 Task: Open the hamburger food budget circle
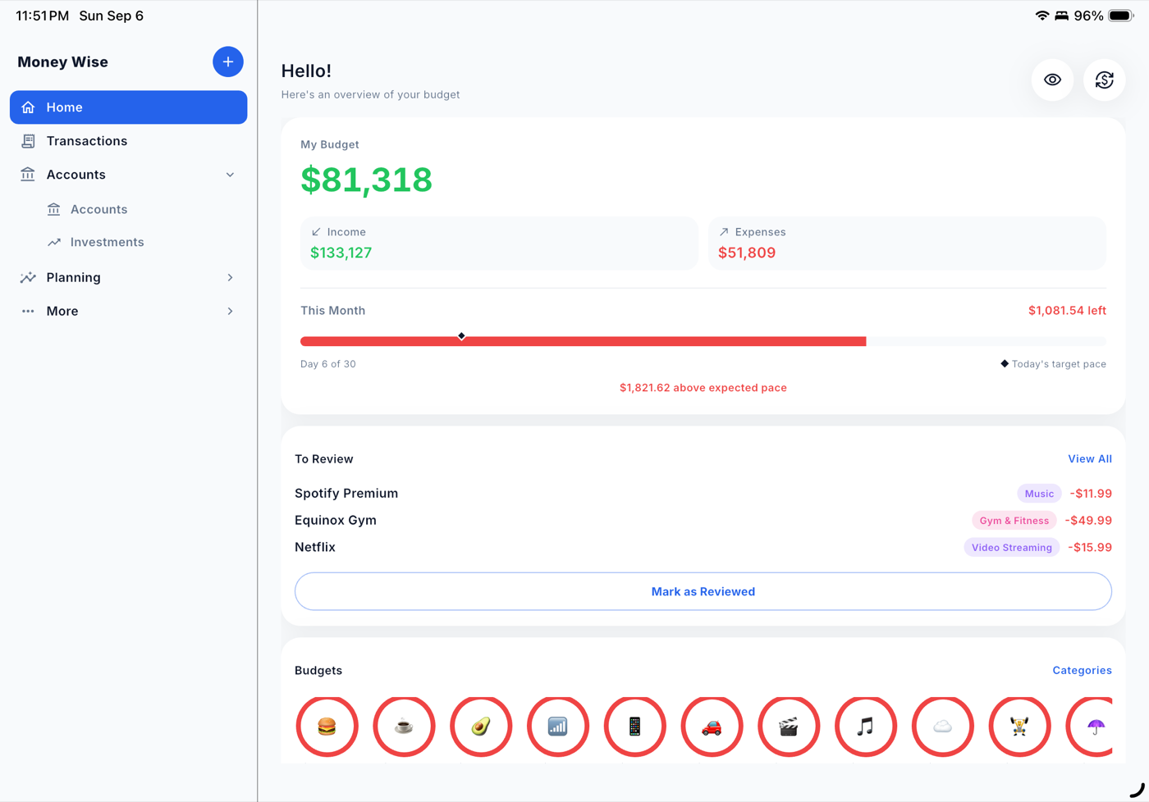click(327, 726)
